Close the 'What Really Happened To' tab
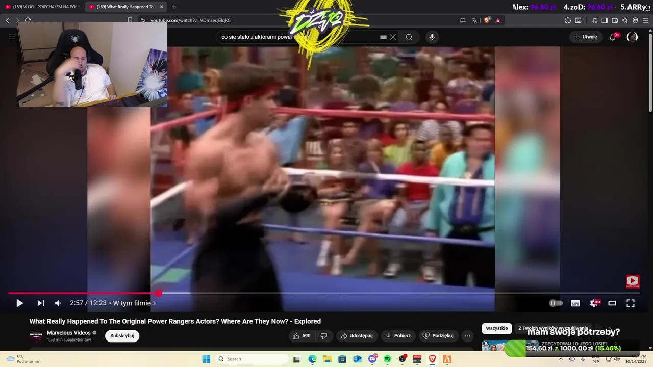This screenshot has height=367, width=653. (161, 7)
